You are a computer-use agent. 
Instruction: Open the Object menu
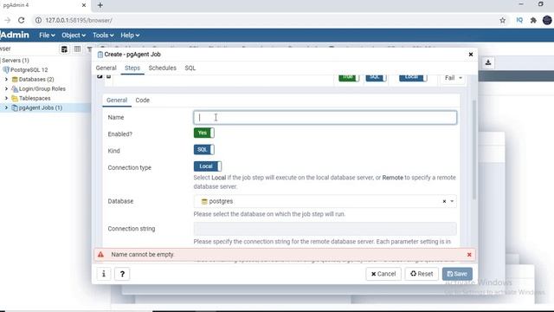(74, 36)
